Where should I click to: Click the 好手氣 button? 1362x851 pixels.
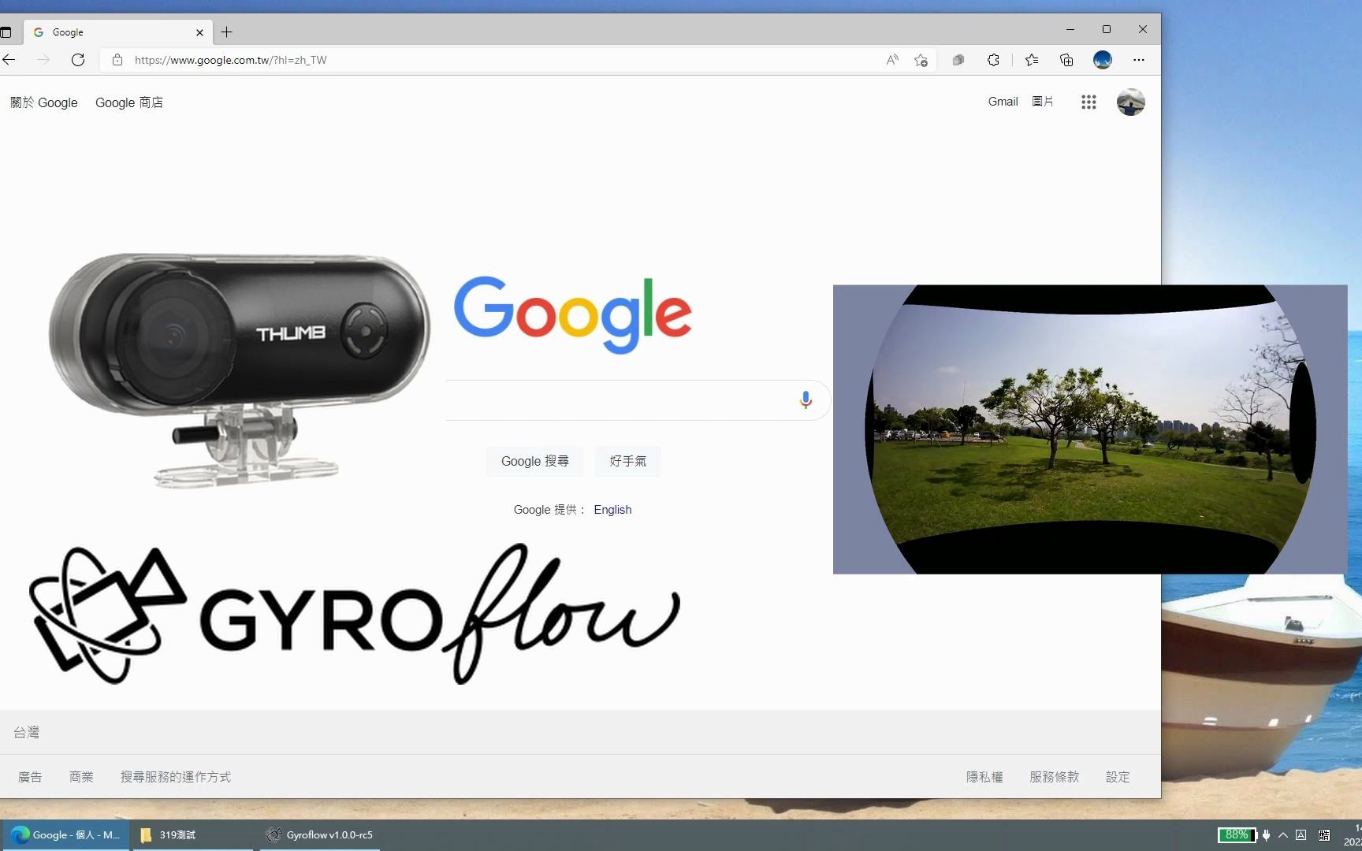tap(628, 461)
